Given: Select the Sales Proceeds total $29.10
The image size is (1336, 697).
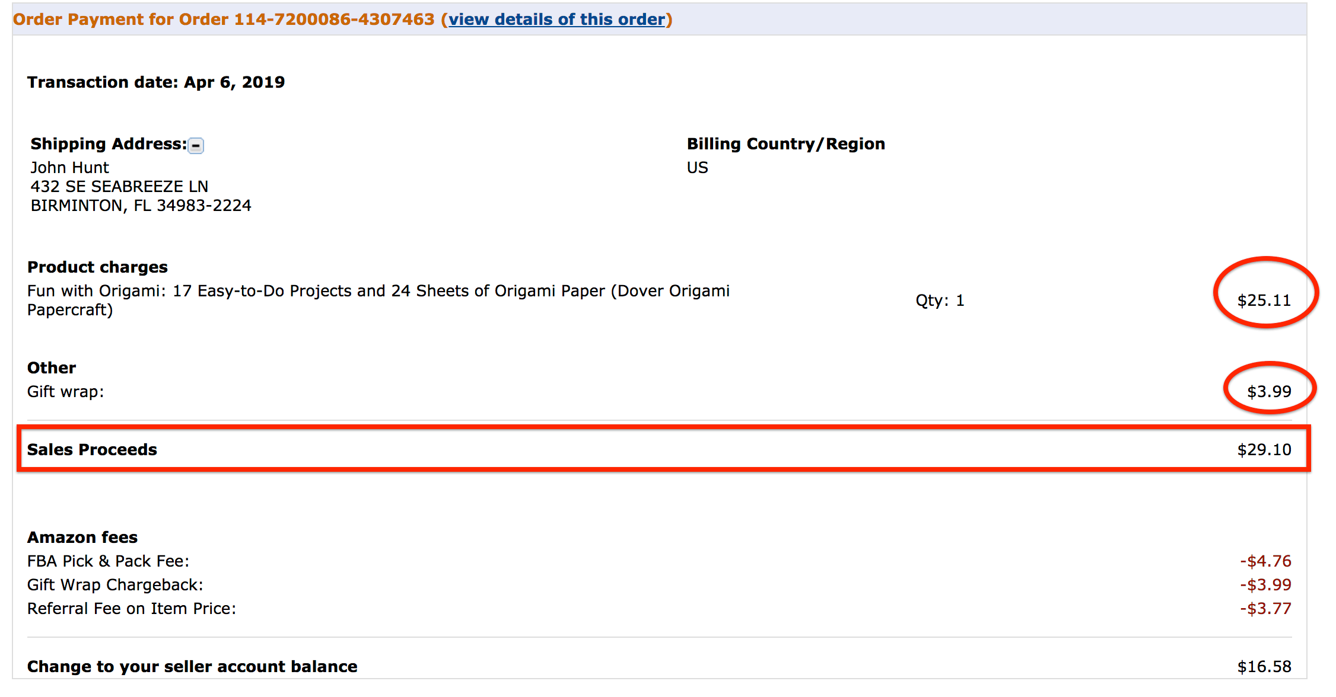Looking at the screenshot, I should (x=1262, y=449).
